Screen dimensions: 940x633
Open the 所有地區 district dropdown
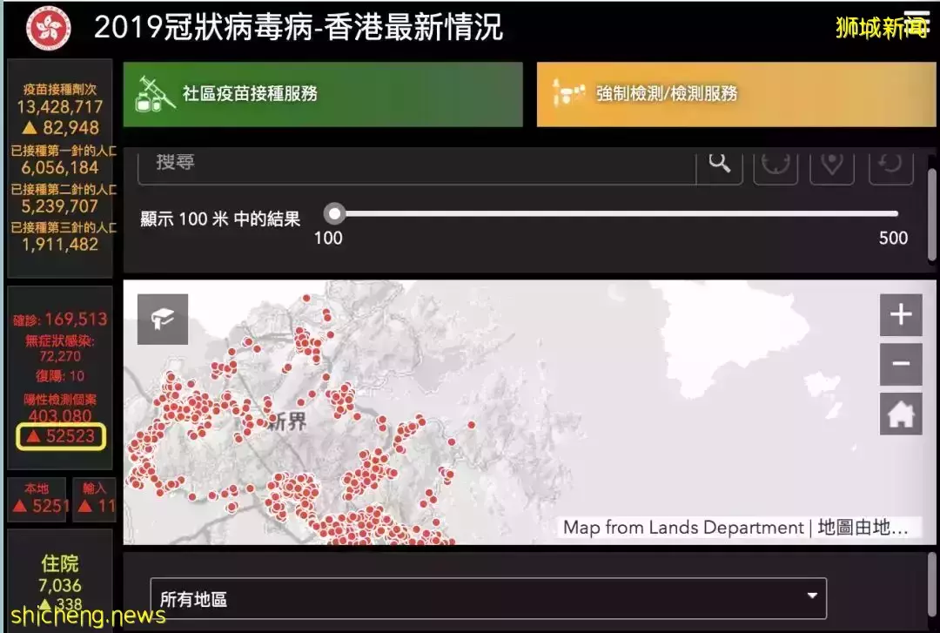[487, 598]
